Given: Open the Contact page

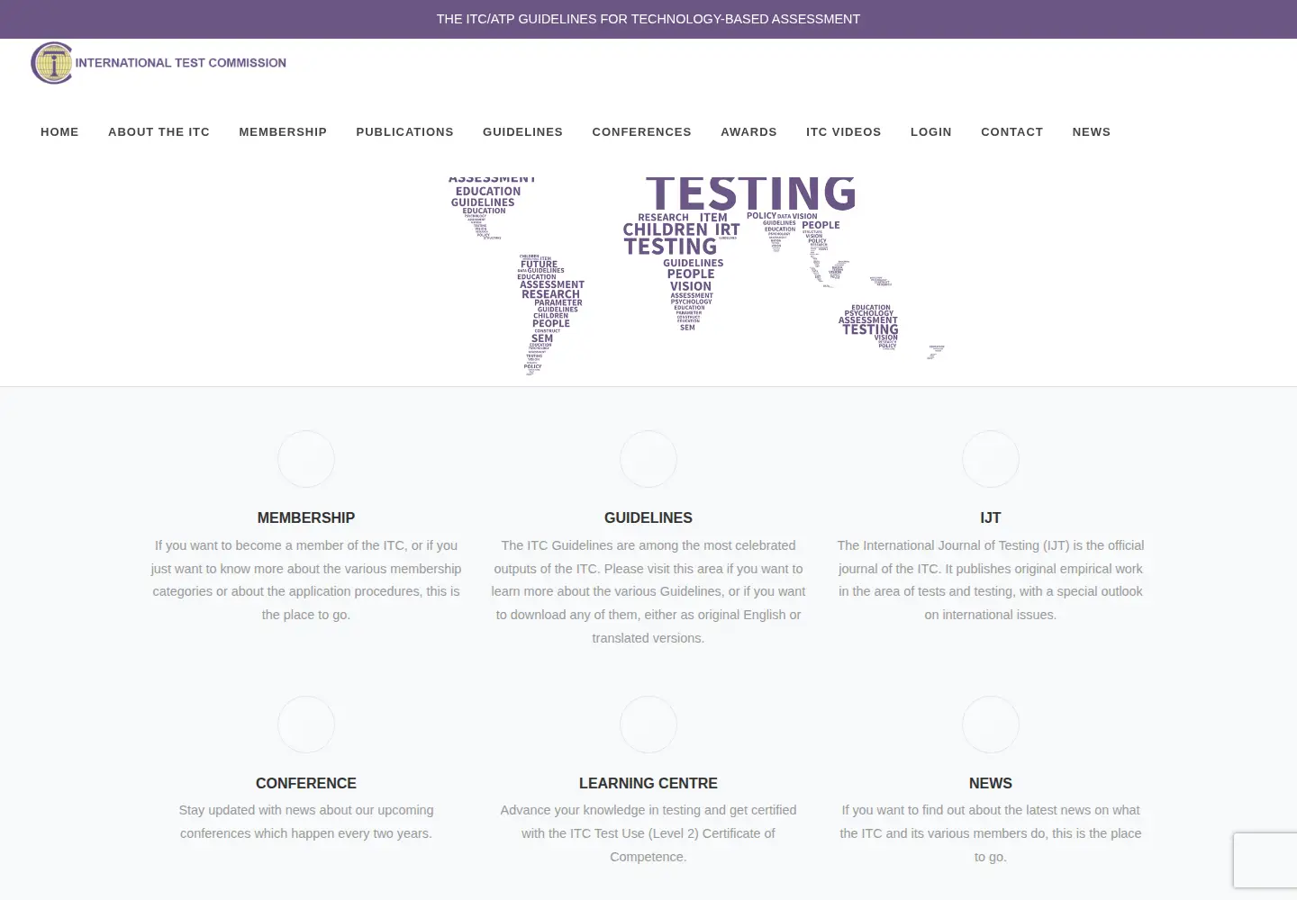Looking at the screenshot, I should [x=1011, y=131].
